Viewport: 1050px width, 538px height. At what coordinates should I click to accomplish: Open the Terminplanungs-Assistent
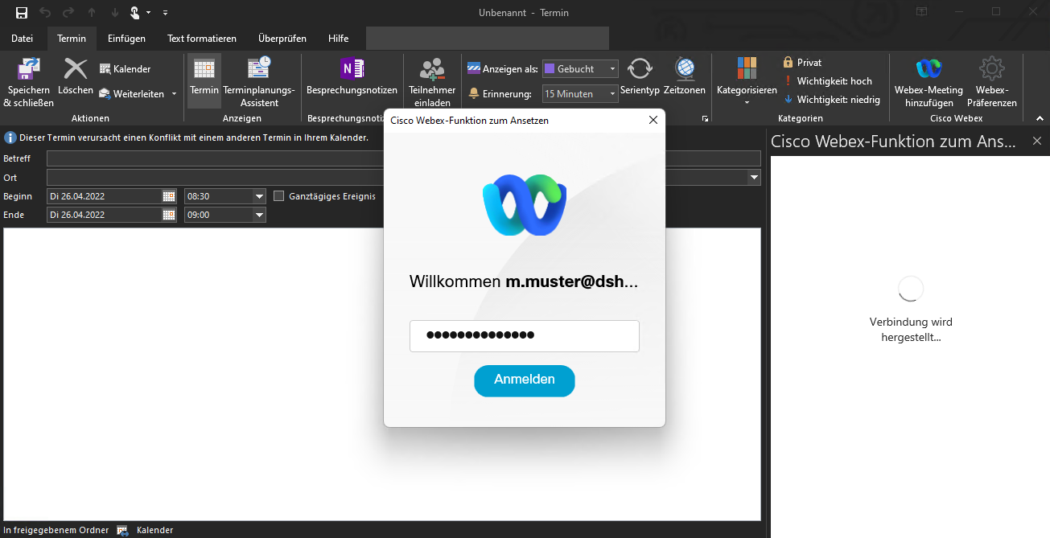tap(259, 82)
